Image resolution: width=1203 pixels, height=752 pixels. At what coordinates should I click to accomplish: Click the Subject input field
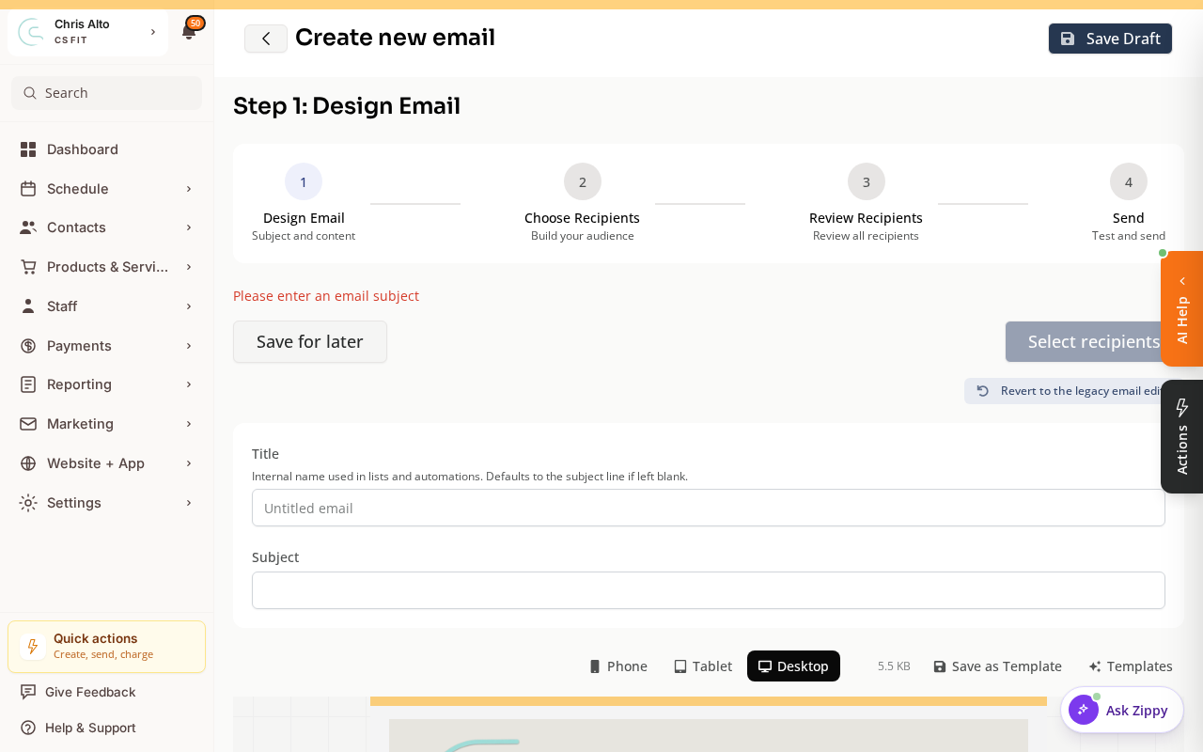click(709, 590)
